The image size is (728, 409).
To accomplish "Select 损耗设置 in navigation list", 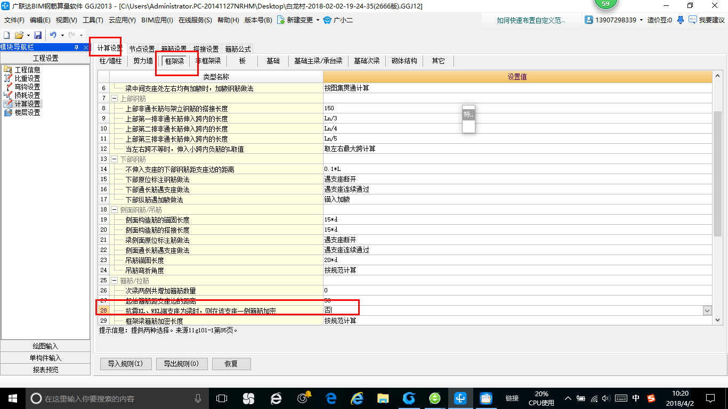I will [x=27, y=95].
